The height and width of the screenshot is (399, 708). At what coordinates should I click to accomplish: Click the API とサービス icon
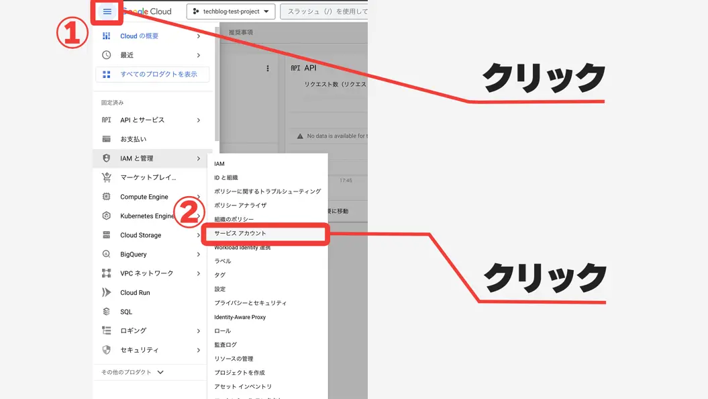click(x=106, y=120)
